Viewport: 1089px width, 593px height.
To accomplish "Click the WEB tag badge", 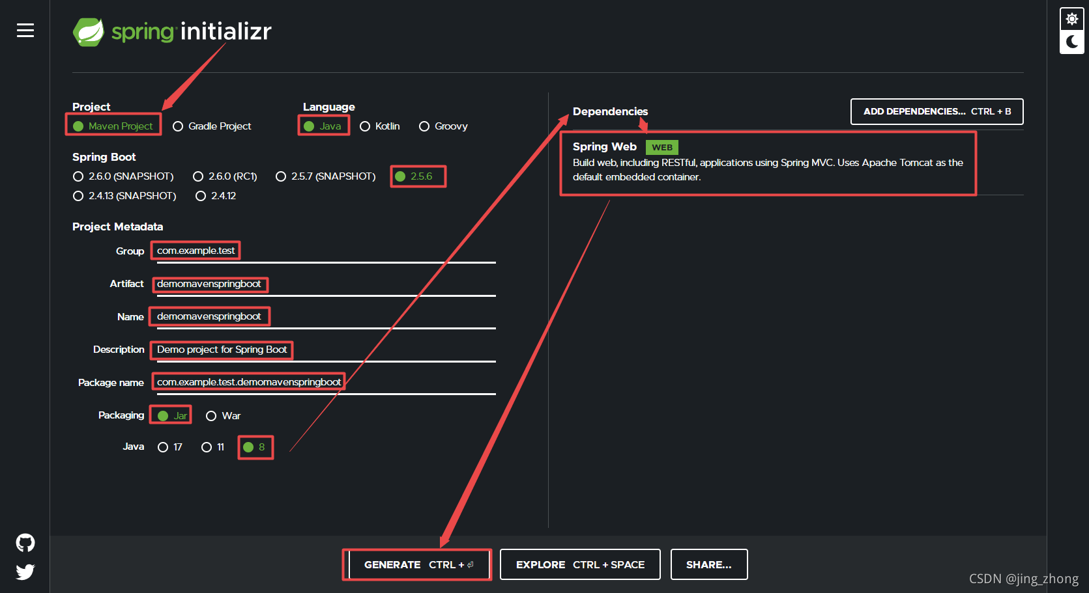I will pos(661,147).
